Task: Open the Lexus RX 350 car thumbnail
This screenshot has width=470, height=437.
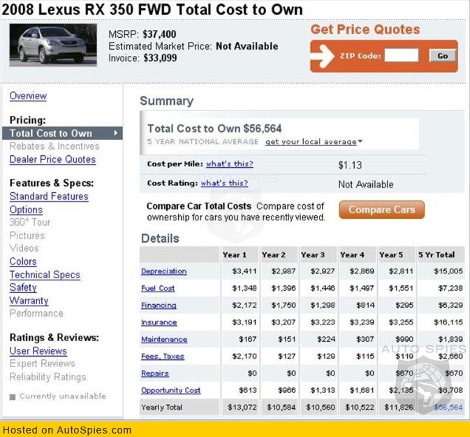Action: click(x=53, y=45)
